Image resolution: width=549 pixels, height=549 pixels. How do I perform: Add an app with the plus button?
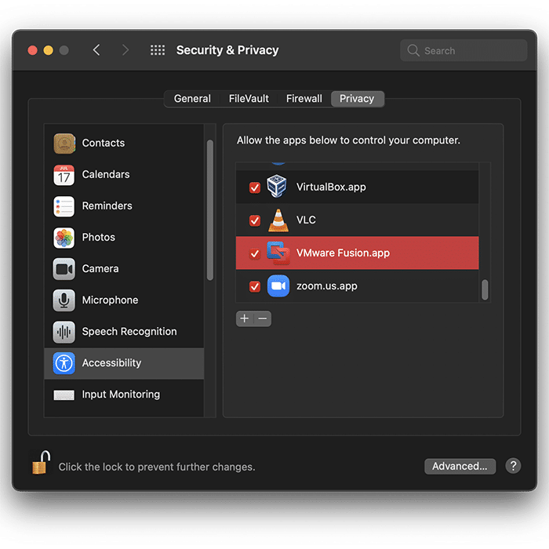pyautogui.click(x=245, y=318)
